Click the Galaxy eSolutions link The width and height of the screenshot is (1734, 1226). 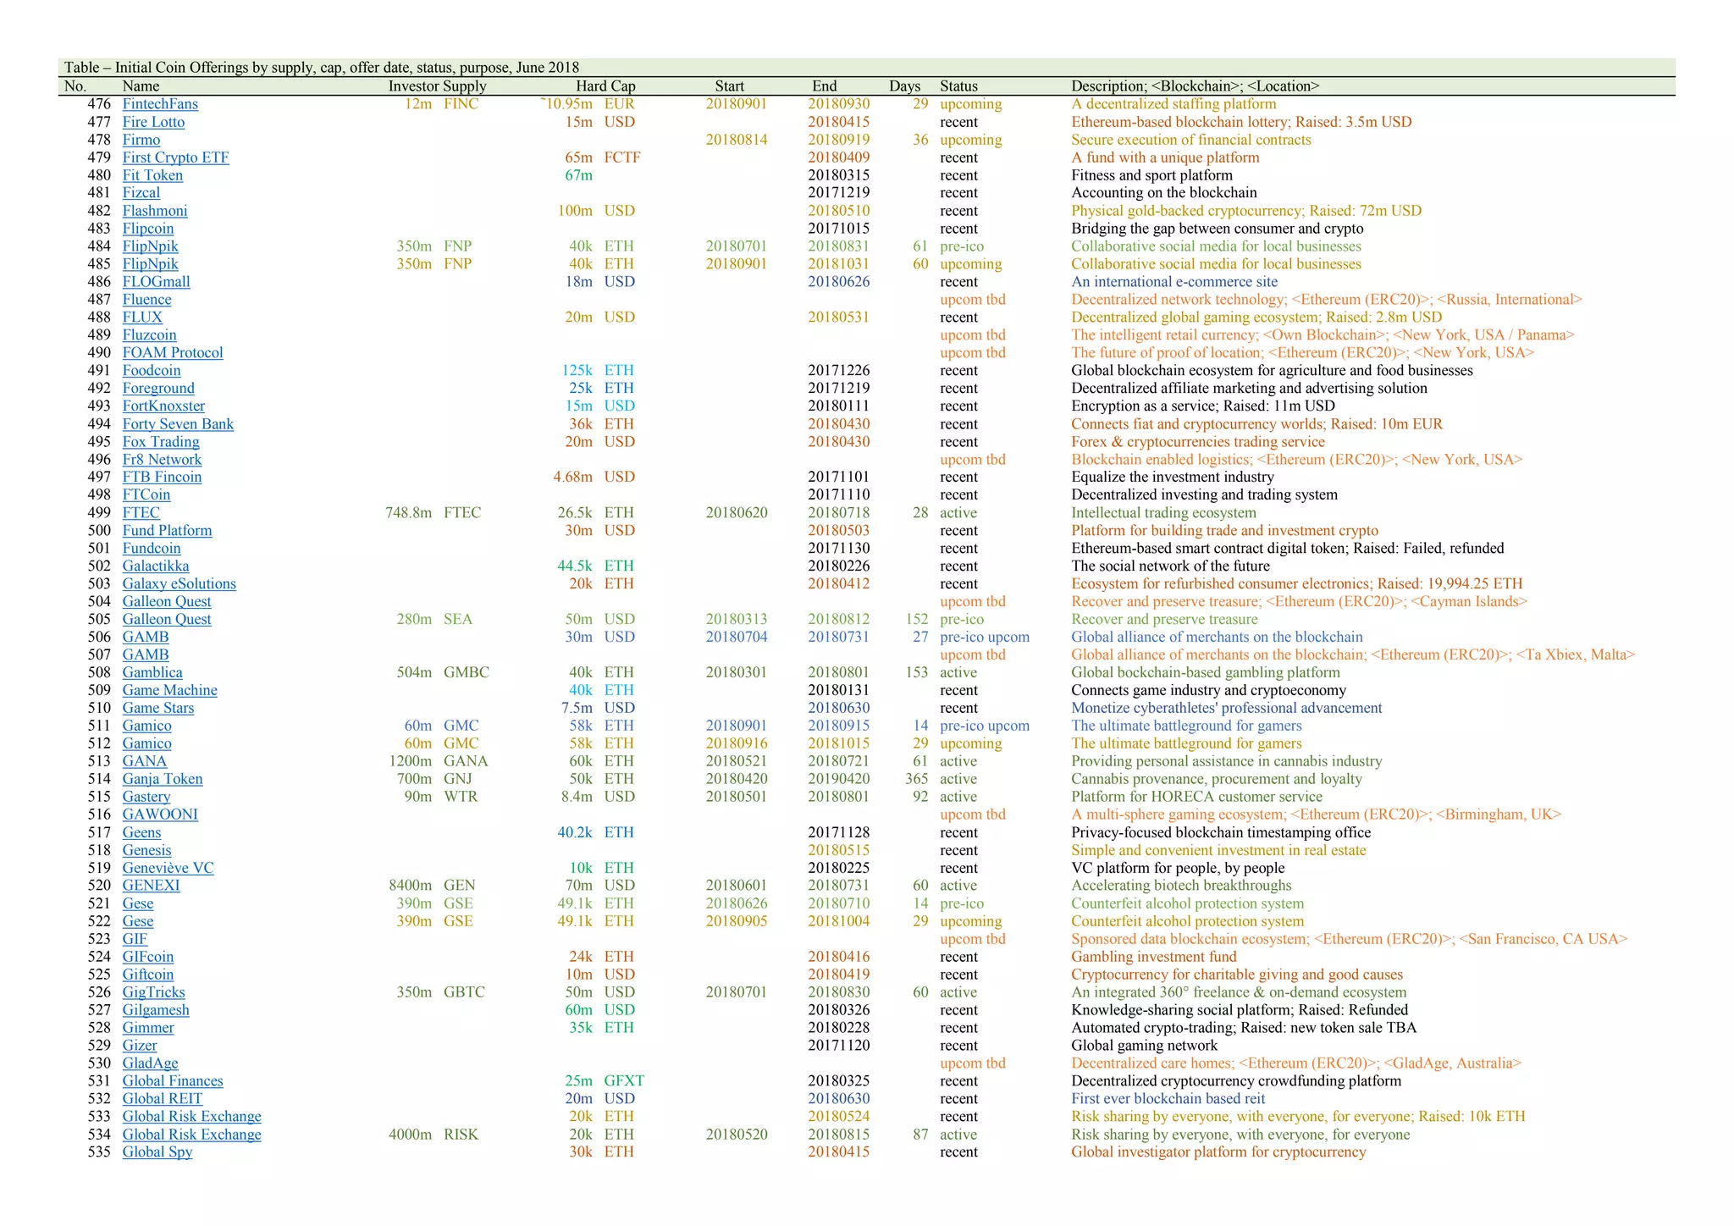point(179,584)
